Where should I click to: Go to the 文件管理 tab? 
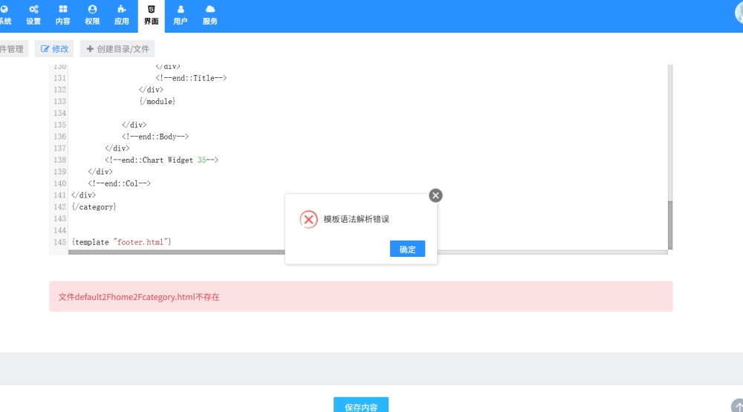[x=12, y=49]
